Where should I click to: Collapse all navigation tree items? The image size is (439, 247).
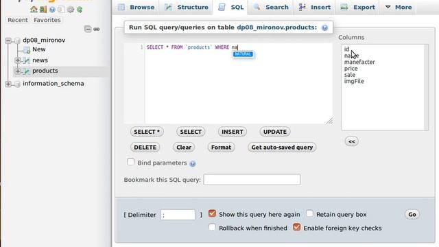(x=88, y=29)
